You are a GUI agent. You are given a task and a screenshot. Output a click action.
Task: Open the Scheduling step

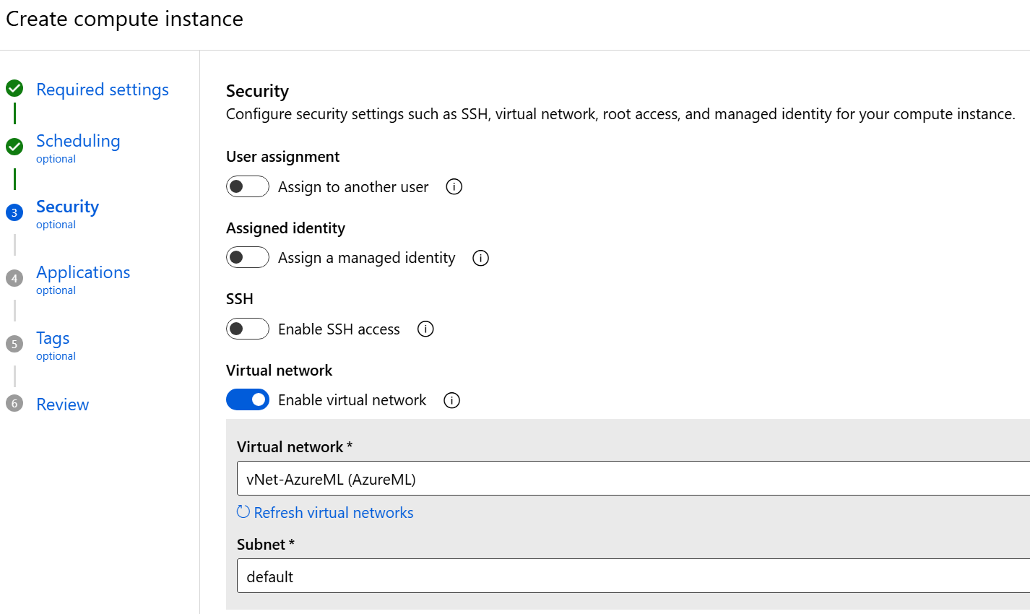click(x=78, y=141)
